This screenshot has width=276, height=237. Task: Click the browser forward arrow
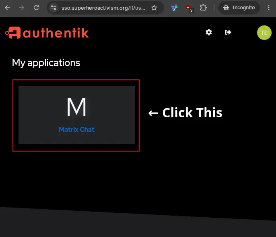pyautogui.click(x=22, y=8)
